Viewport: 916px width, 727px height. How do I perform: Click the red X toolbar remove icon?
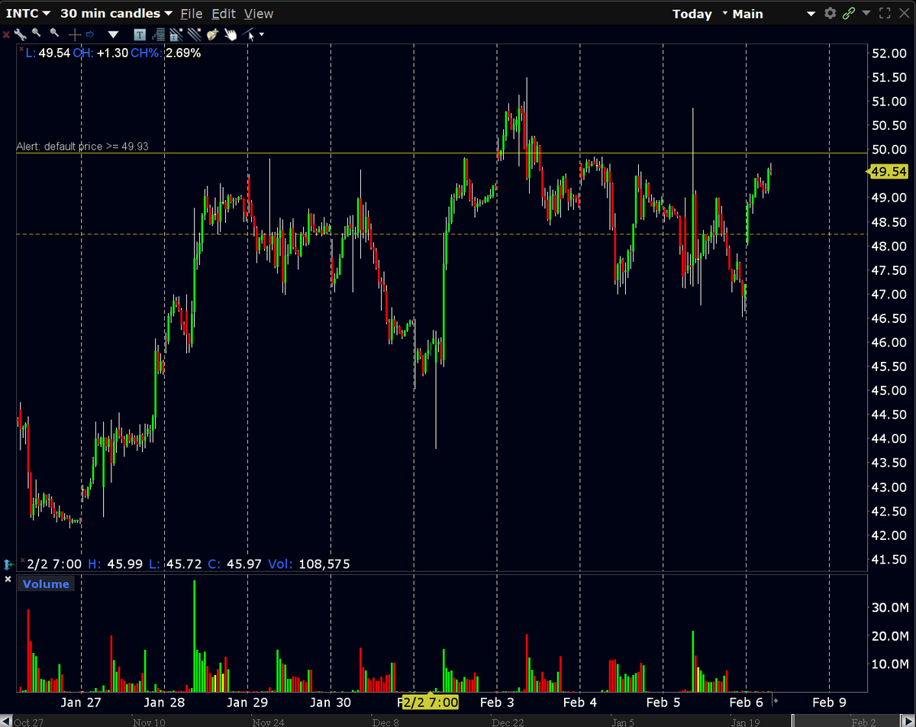click(5, 34)
